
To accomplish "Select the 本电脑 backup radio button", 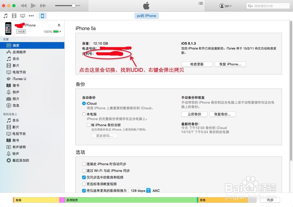I will [84, 114].
